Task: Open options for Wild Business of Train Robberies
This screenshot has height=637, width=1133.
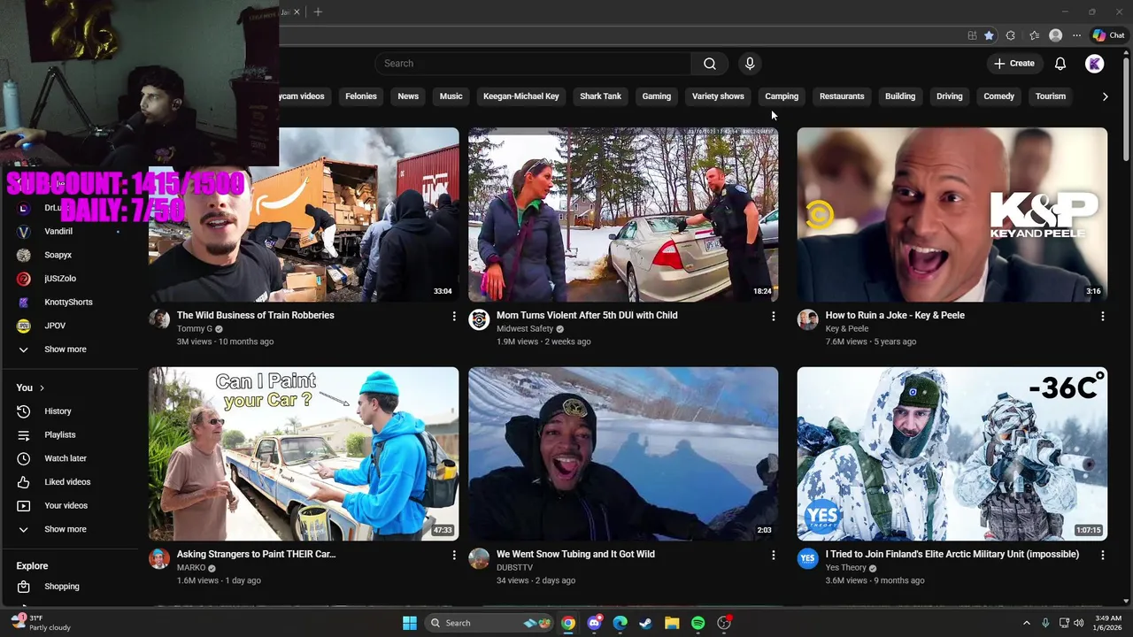Action: pos(454,316)
